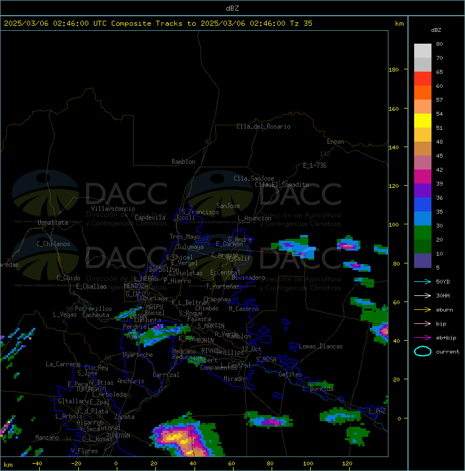Click the Uspallata label
Viewport: 465px width, 471px height.
[x=53, y=223]
